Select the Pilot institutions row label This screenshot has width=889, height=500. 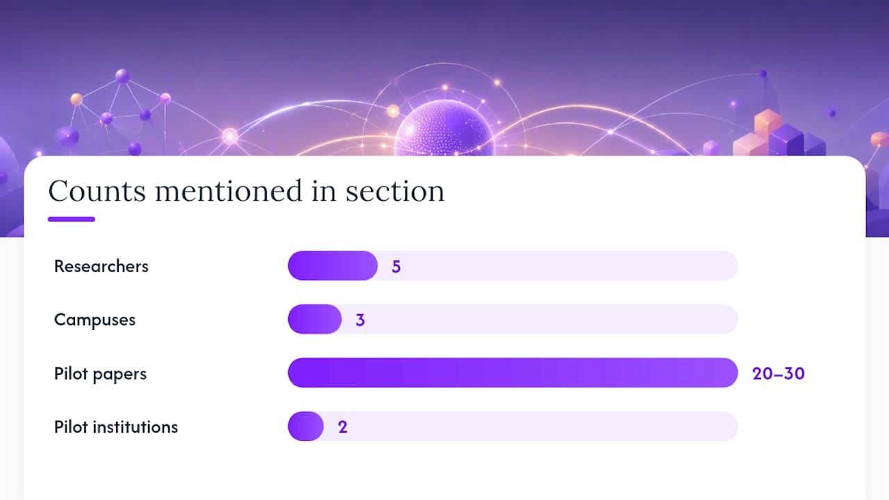point(116,427)
